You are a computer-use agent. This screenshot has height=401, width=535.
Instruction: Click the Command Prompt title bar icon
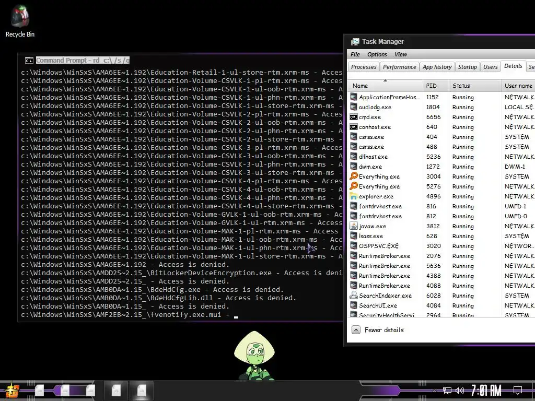click(29, 61)
